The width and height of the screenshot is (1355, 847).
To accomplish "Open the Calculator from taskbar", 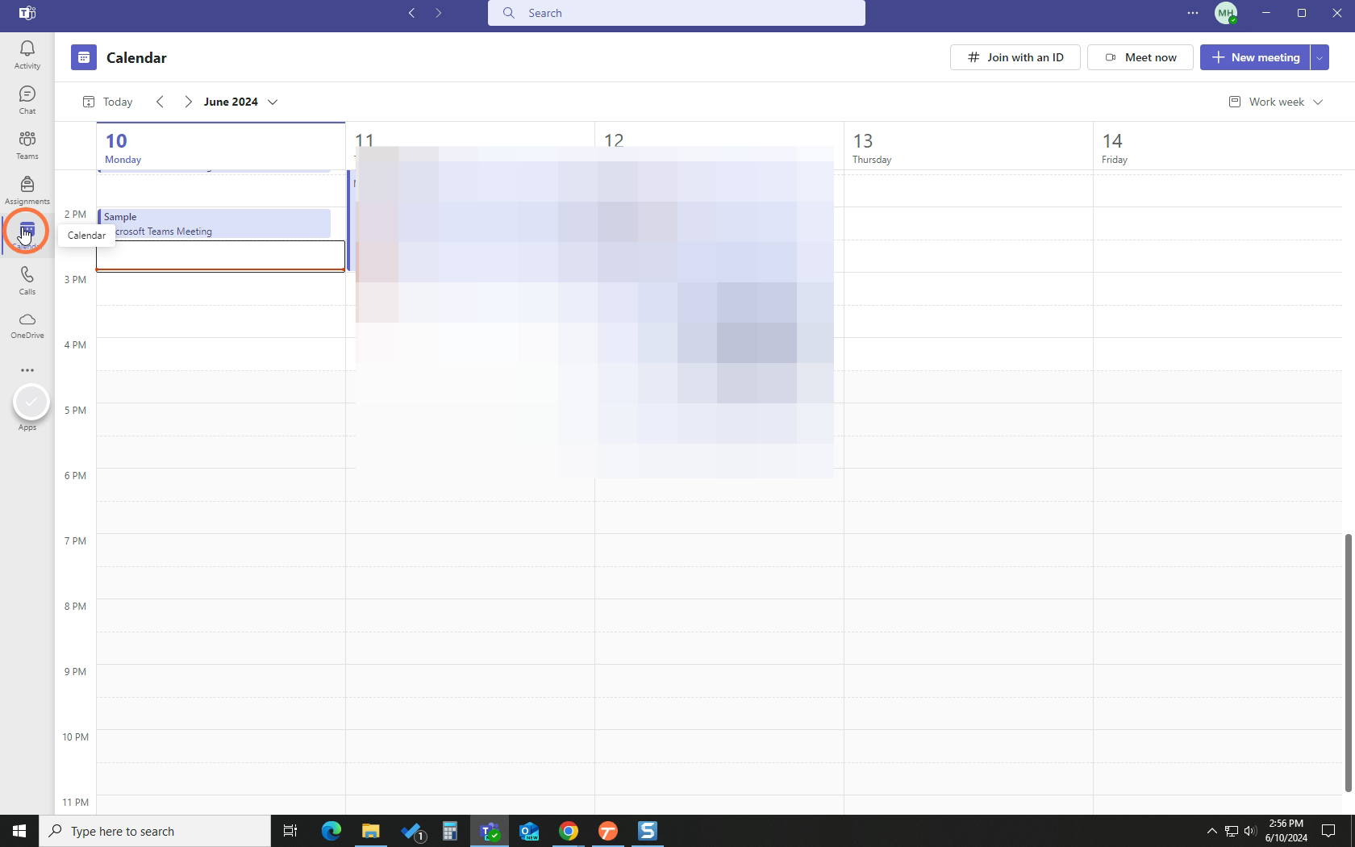I will click(x=450, y=831).
